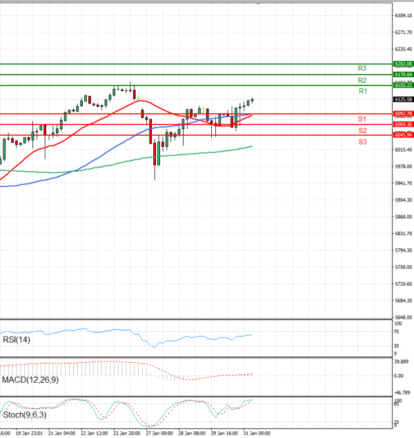Click the MACD scale value 39.889
The width and height of the screenshot is (414, 438).
pyautogui.click(x=401, y=361)
